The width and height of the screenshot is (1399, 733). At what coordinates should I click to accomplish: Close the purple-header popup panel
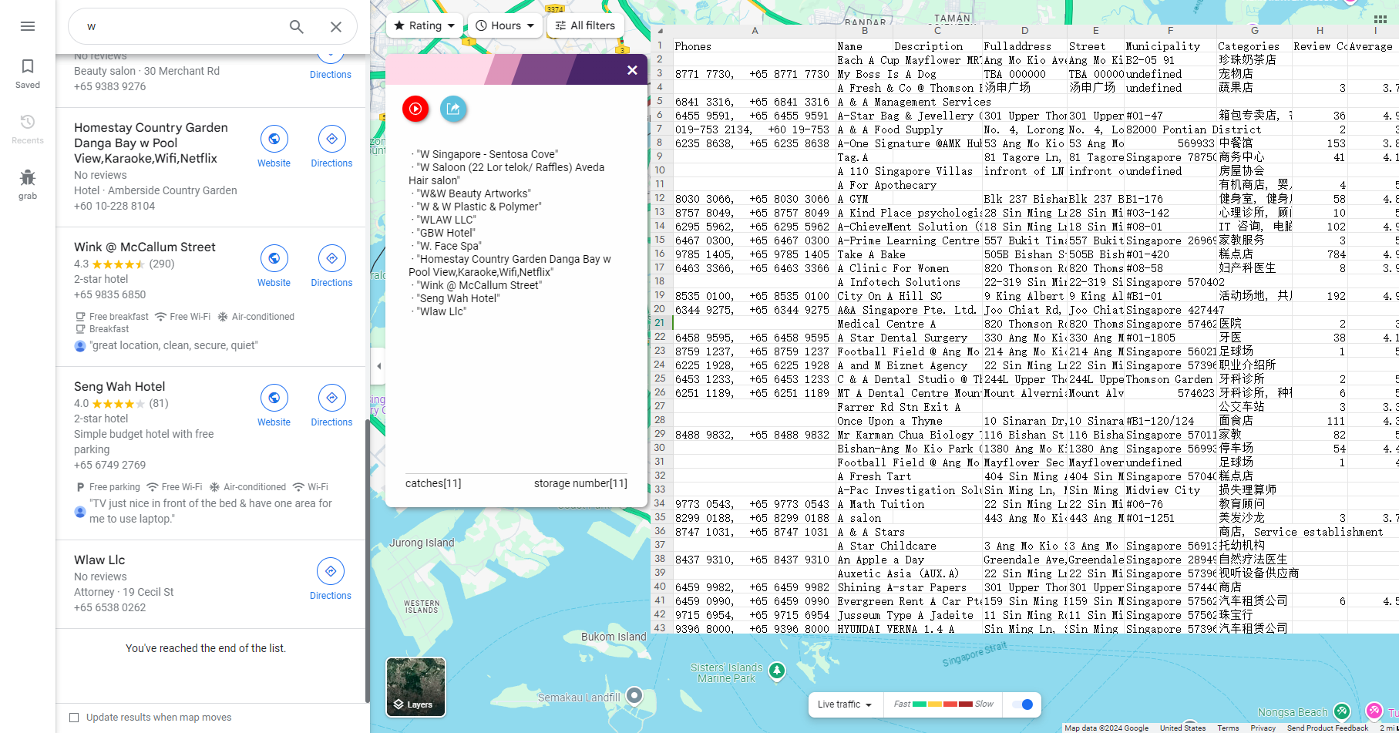(632, 70)
